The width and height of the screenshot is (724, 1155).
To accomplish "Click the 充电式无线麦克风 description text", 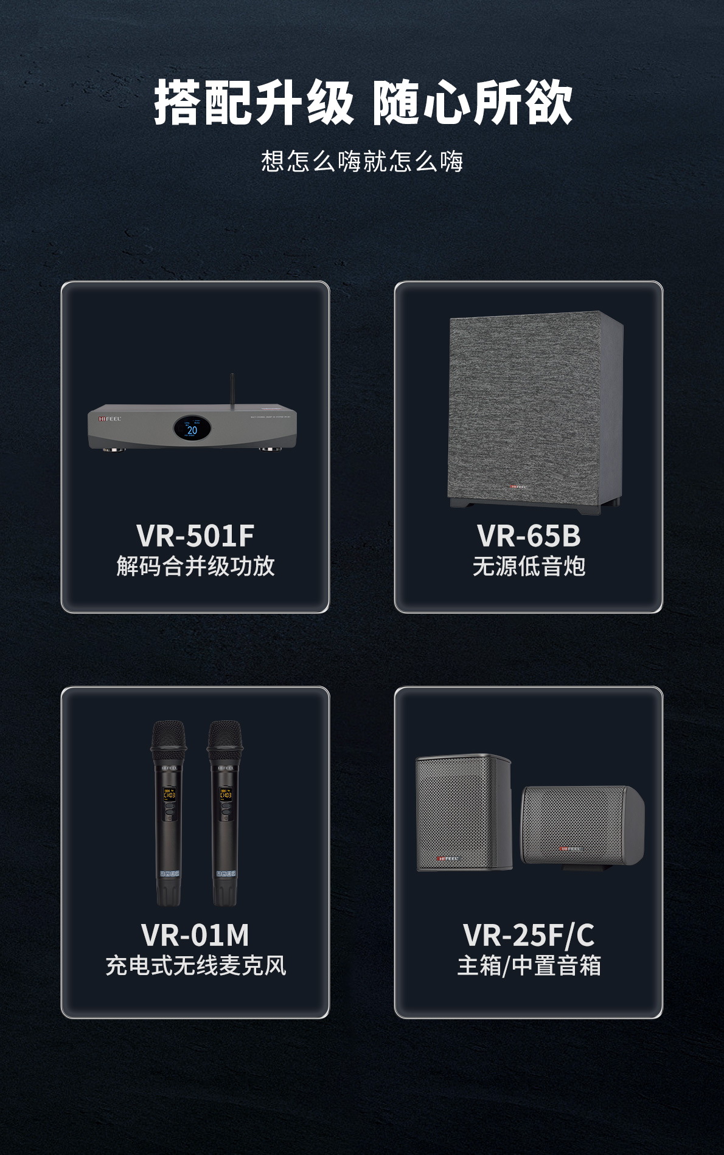I will 195,965.
